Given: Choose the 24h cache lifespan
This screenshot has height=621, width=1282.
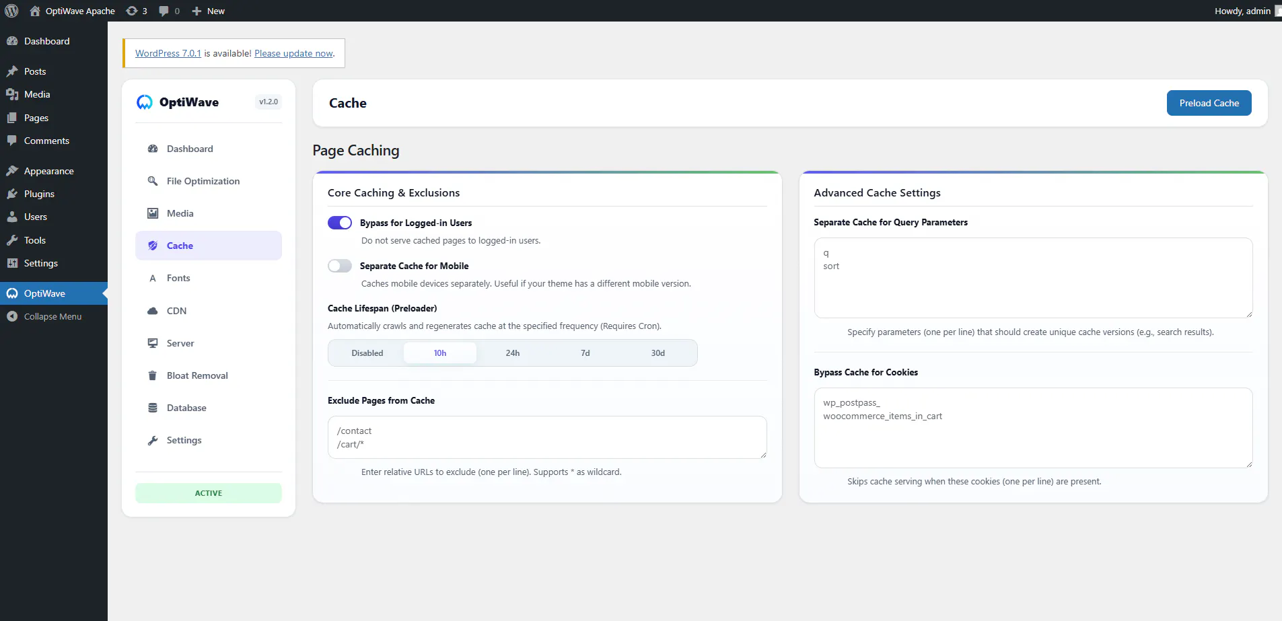Looking at the screenshot, I should (x=513, y=353).
